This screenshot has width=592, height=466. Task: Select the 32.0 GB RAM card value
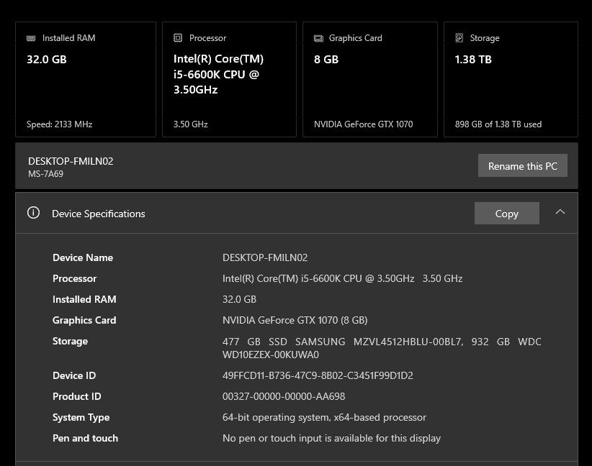pos(47,59)
